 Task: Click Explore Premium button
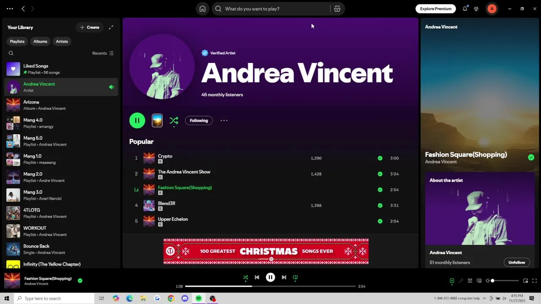[436, 9]
